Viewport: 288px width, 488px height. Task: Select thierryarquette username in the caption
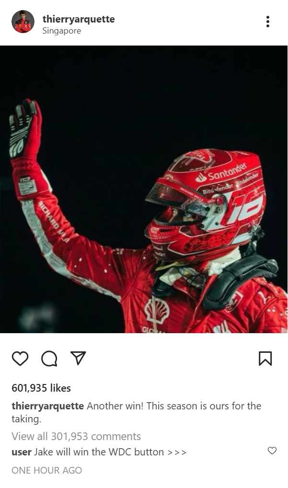(x=47, y=406)
